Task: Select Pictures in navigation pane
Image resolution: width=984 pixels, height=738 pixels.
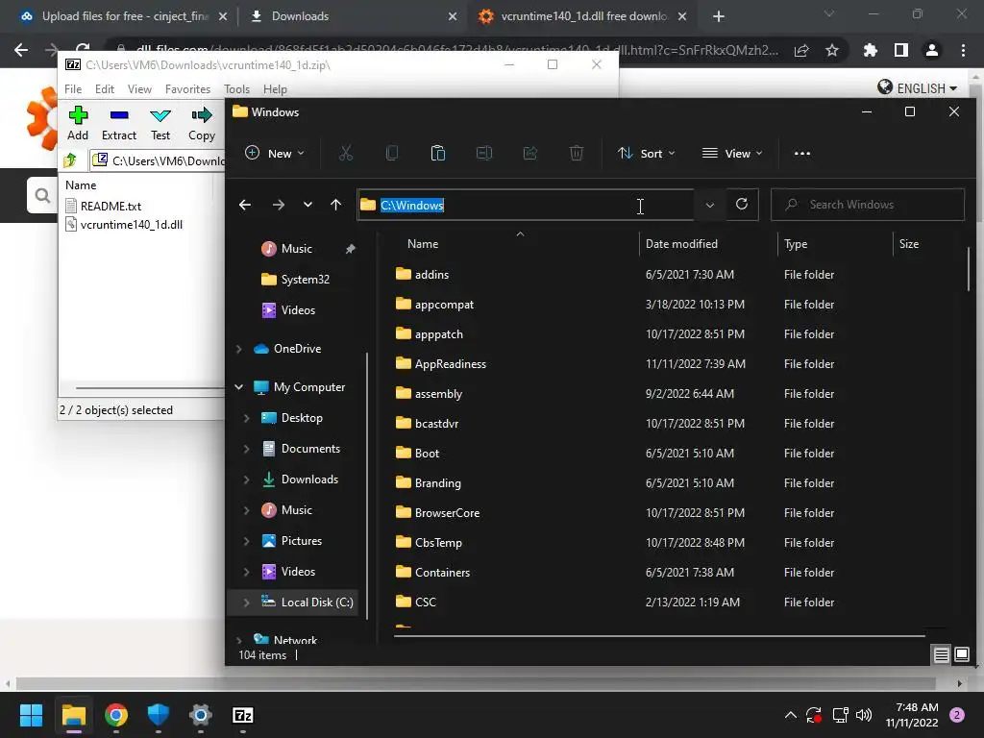Action: click(301, 541)
